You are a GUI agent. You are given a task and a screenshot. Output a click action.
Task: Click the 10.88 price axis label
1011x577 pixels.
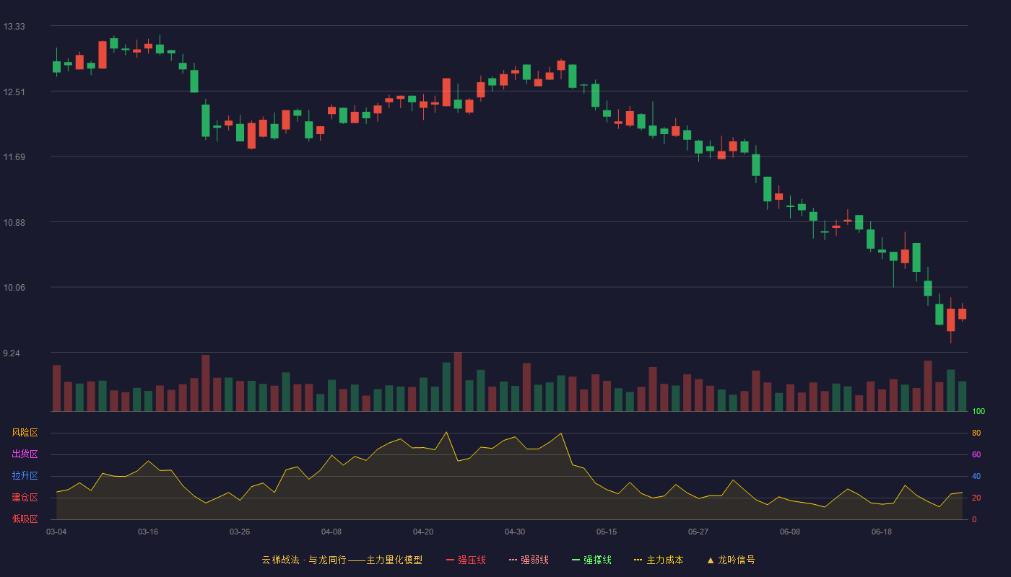(x=14, y=222)
